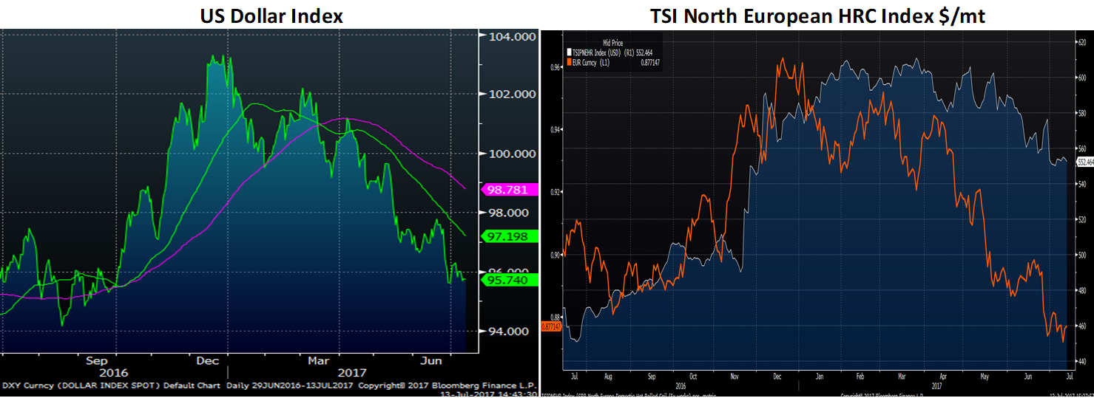Click the bright green 95.740 price tag
Screen dimensions: 1094x398
pyautogui.click(x=504, y=281)
